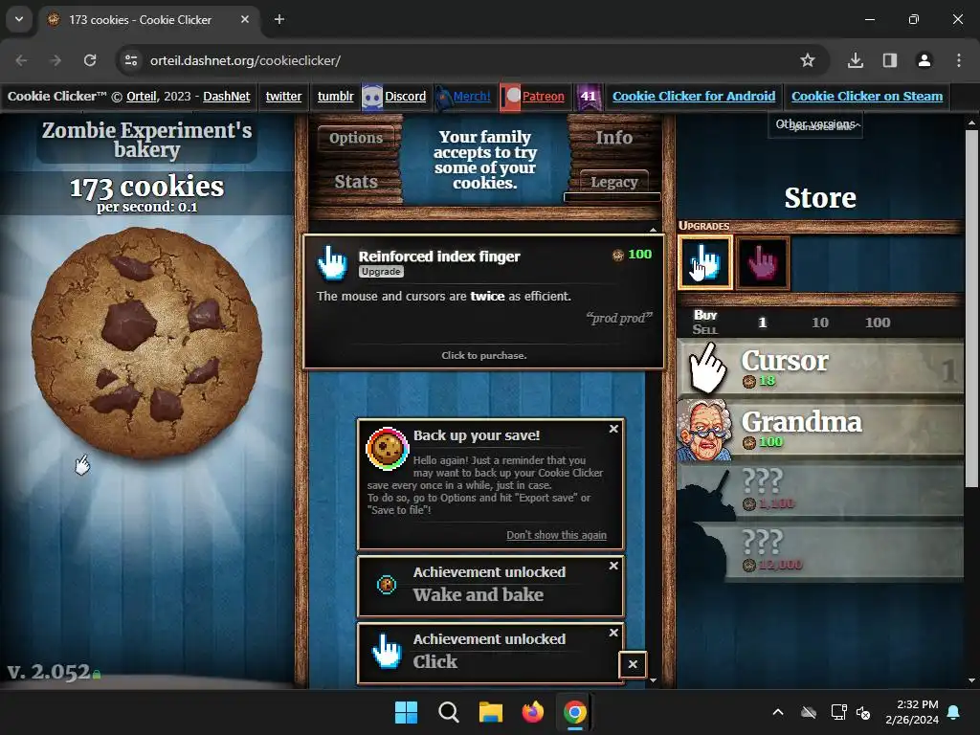Click the Merch shirt icon
The width and height of the screenshot is (980, 735).
[x=443, y=97]
